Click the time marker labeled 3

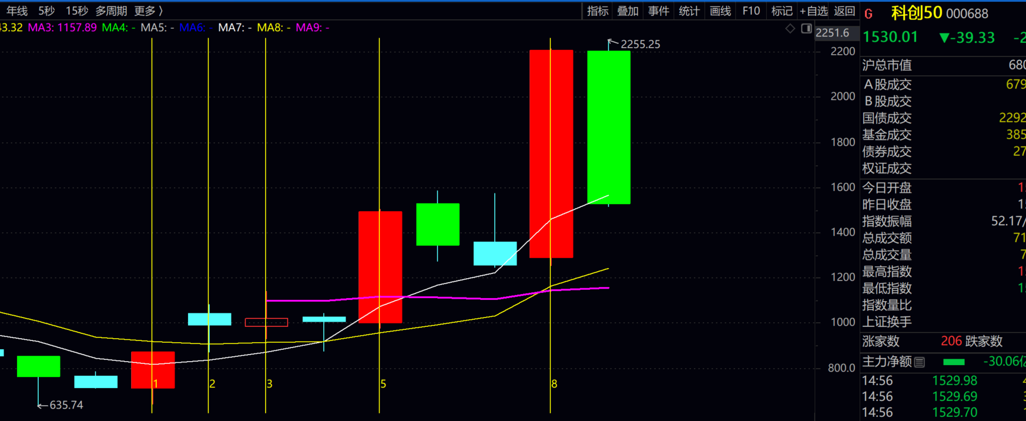coord(269,384)
